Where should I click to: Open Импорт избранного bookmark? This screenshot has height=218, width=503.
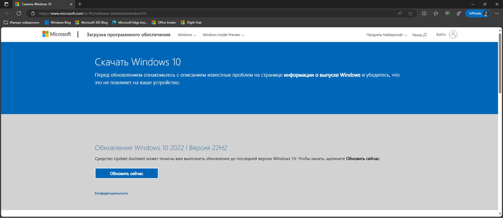(x=21, y=23)
